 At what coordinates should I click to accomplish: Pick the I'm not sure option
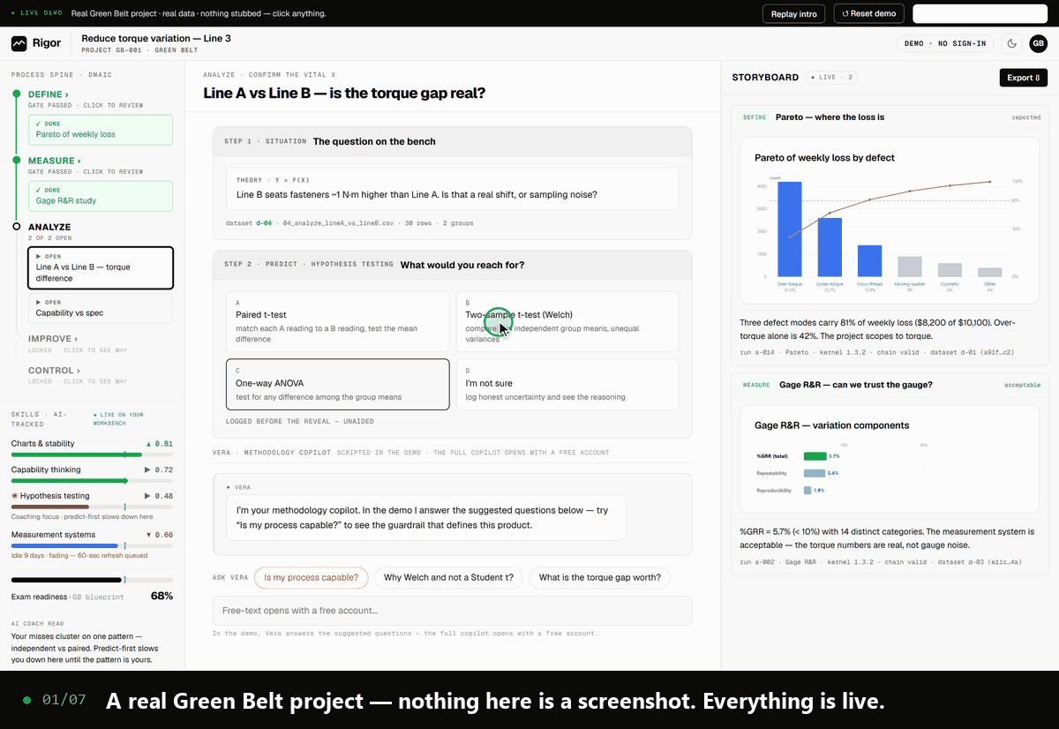567,385
